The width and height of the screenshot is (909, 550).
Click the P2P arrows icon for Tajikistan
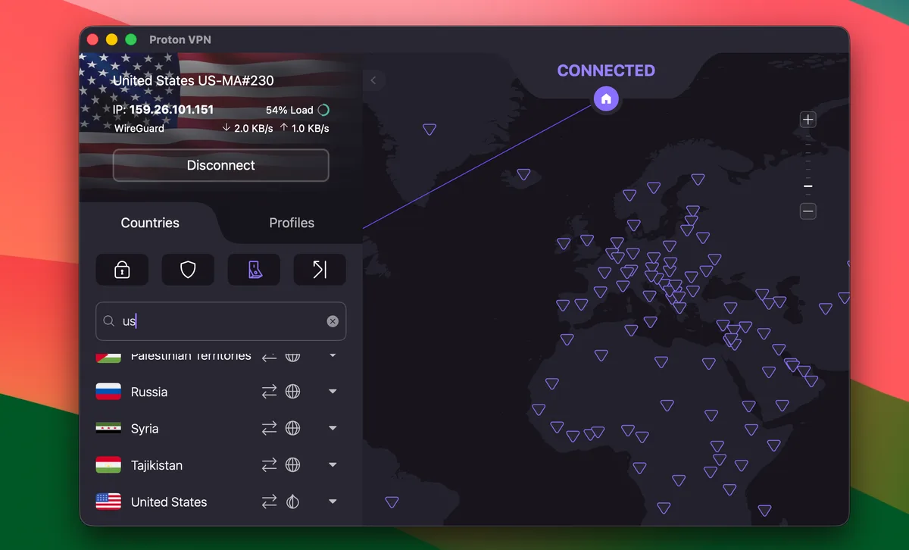coord(270,465)
